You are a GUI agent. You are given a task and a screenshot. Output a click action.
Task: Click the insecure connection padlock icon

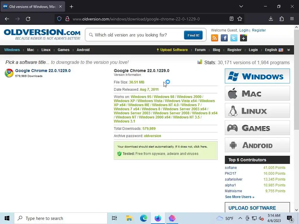pyautogui.click(x=67, y=19)
